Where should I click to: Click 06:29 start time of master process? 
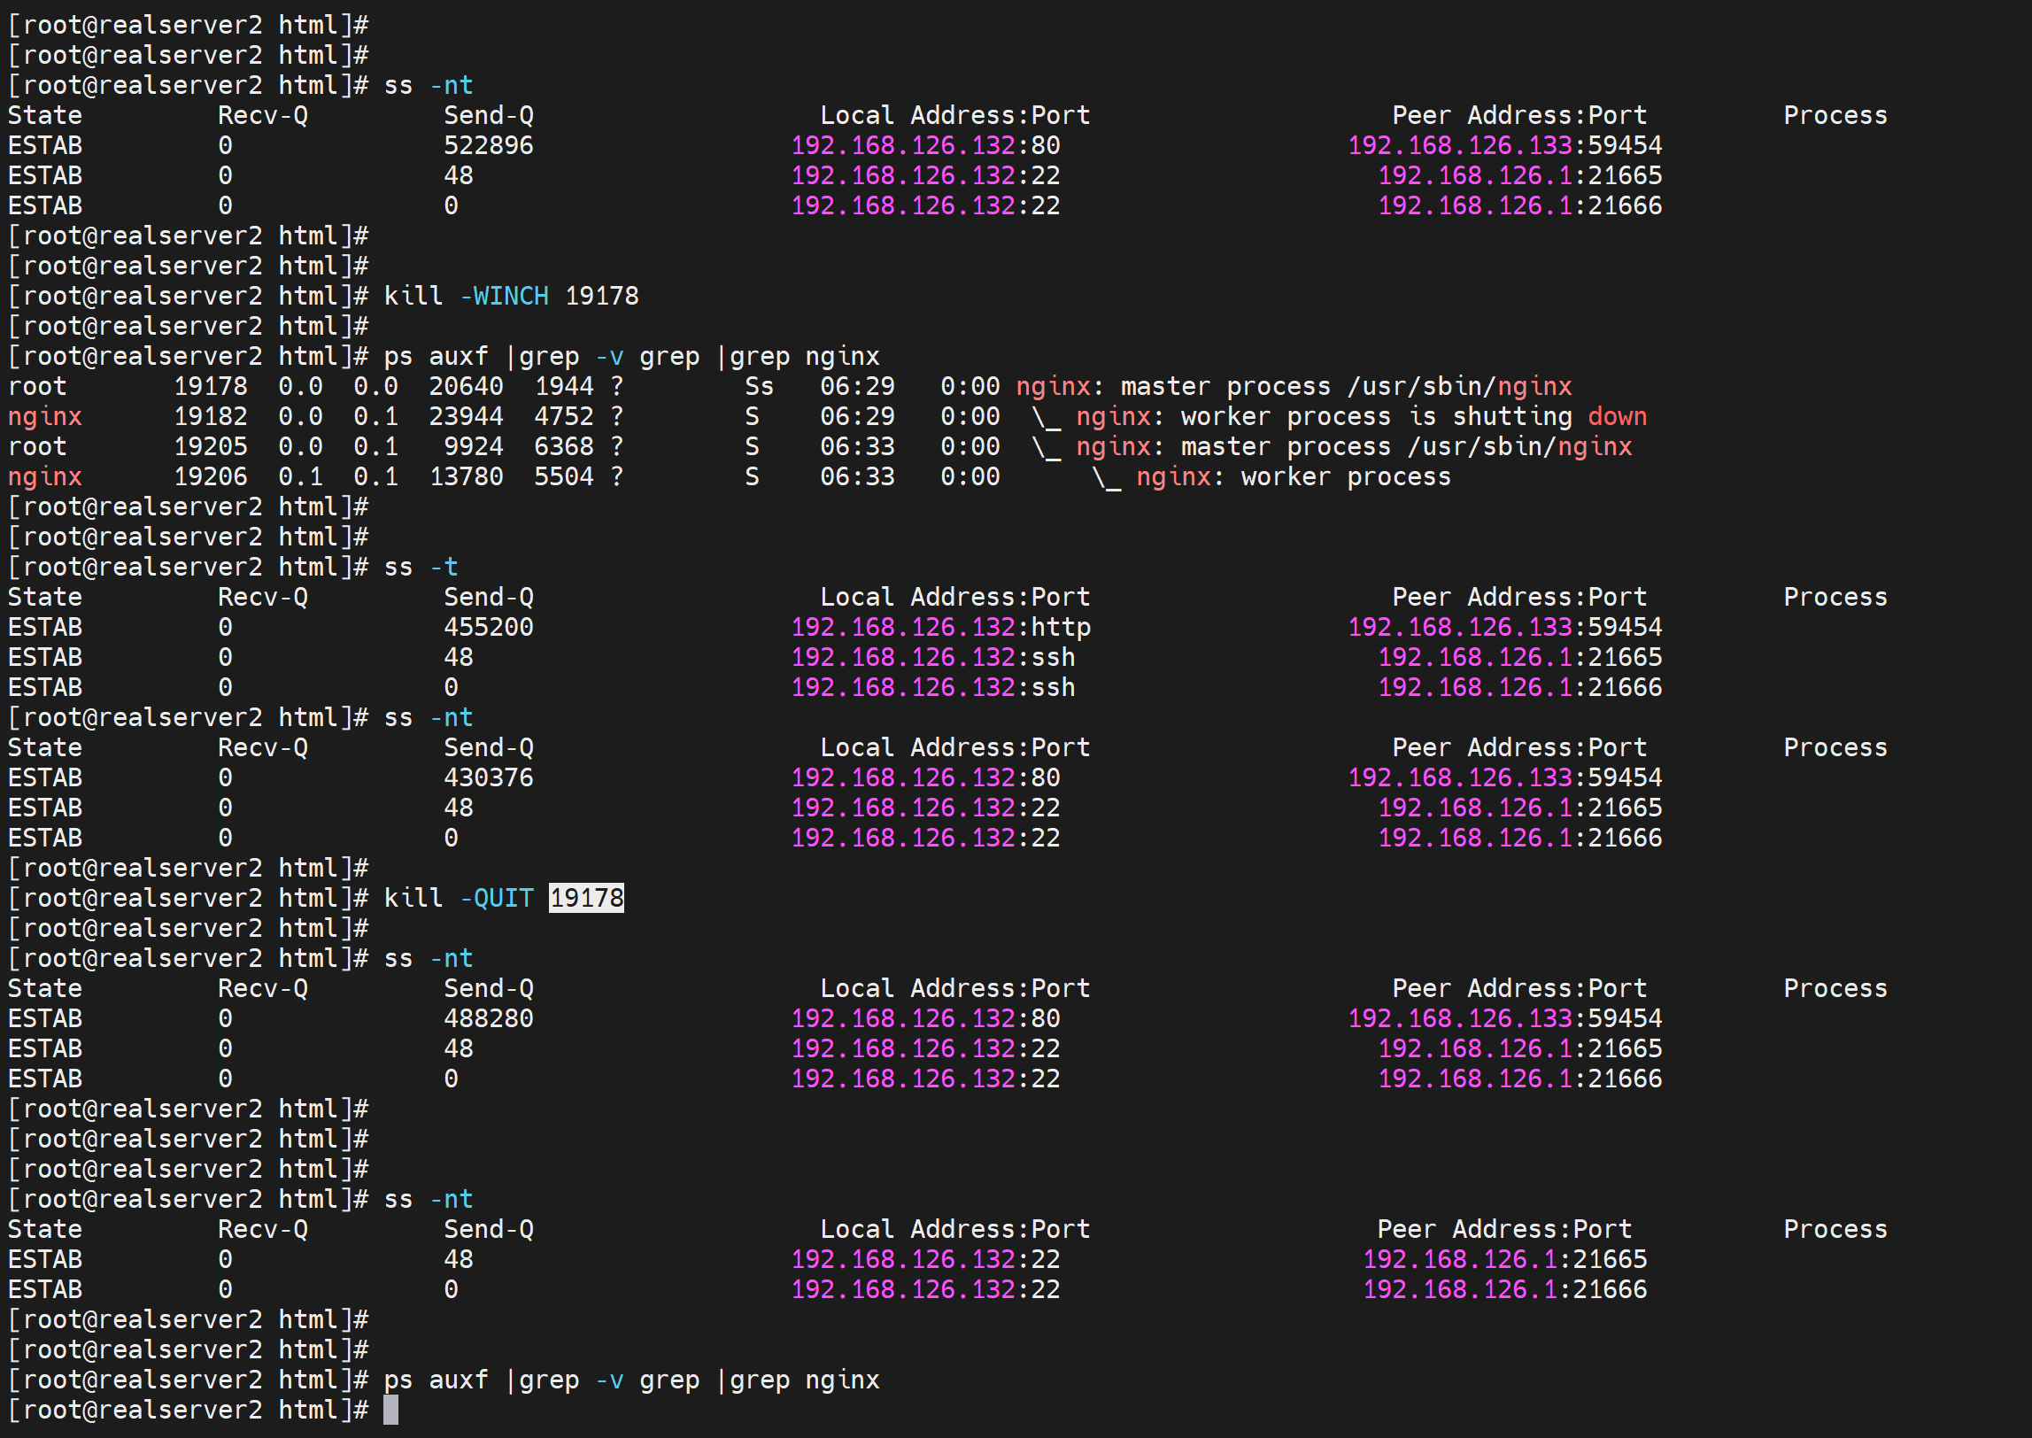click(857, 386)
